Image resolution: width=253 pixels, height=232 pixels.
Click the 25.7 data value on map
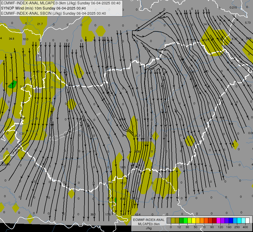point(137,136)
